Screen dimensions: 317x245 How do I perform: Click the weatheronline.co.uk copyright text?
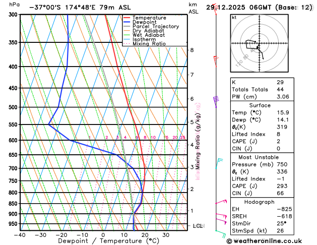click(264, 241)
